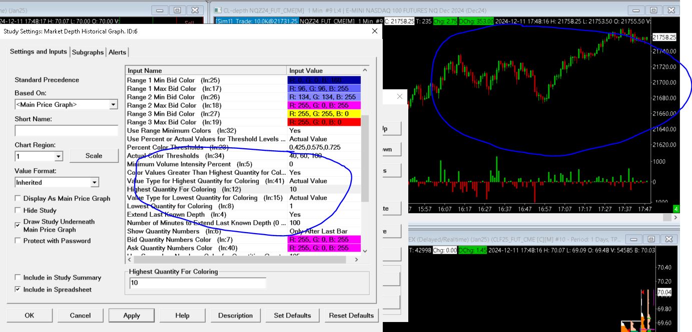This screenshot has height=332, width=692.
Task: Click the Apply button
Action: tap(132, 316)
